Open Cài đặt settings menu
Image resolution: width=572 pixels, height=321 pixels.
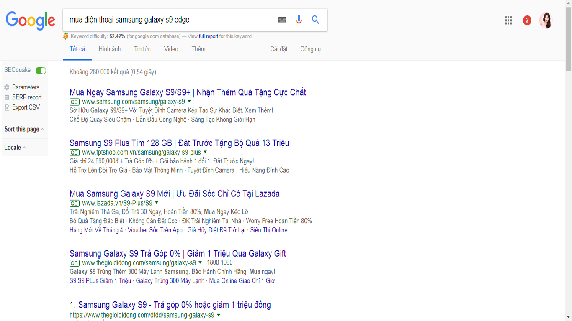pos(279,49)
